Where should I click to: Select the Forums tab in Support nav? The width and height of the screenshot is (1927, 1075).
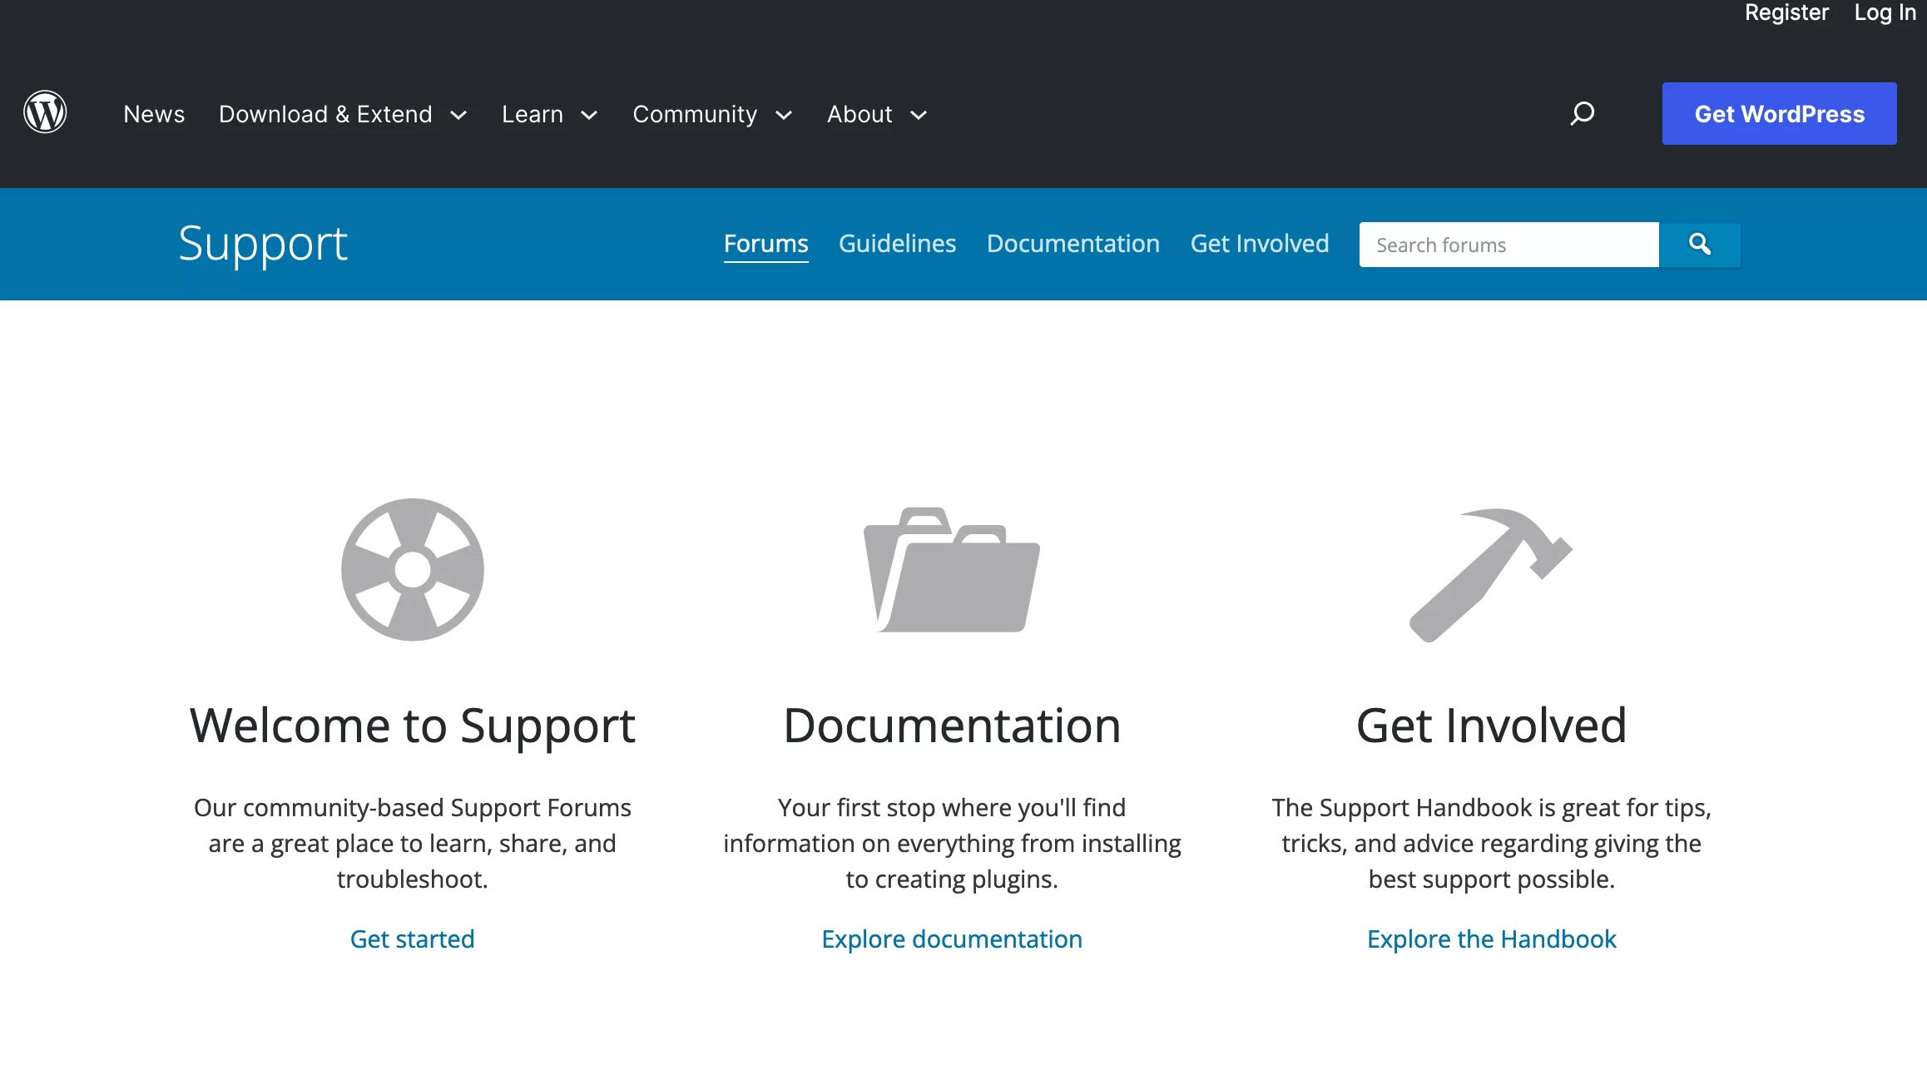point(766,242)
